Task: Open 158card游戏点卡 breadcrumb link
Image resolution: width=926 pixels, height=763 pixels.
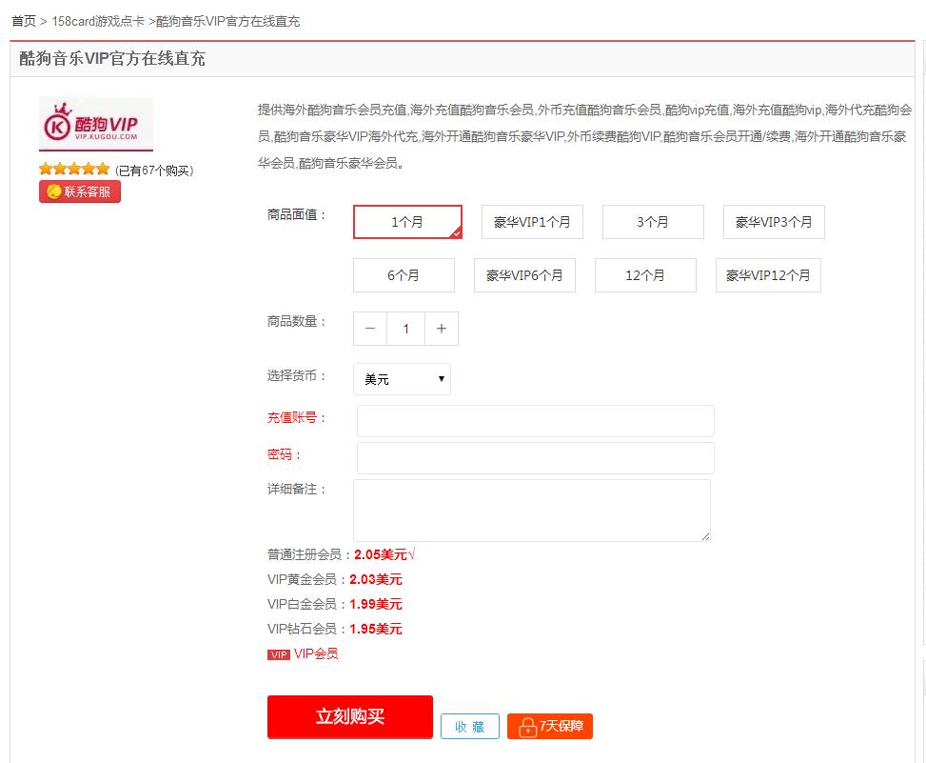Action: pyautogui.click(x=98, y=21)
